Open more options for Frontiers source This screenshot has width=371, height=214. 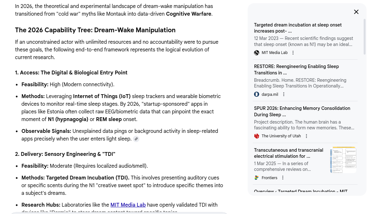(x=282, y=178)
